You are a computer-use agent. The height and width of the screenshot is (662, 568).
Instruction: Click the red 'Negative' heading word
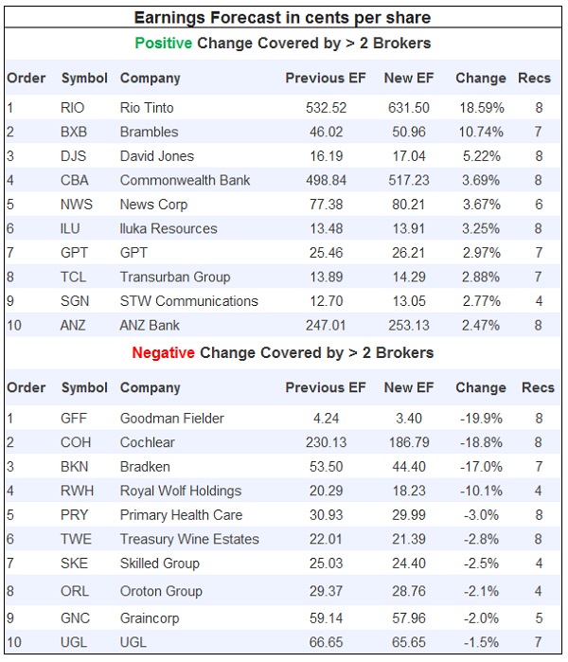click(x=163, y=352)
